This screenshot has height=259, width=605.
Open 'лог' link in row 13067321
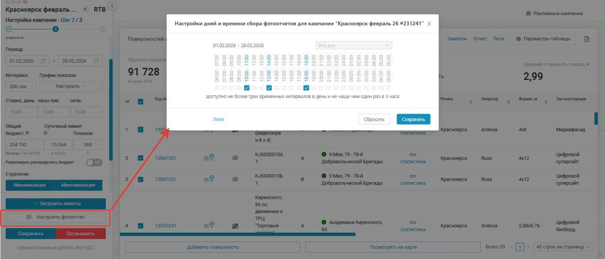(413, 154)
